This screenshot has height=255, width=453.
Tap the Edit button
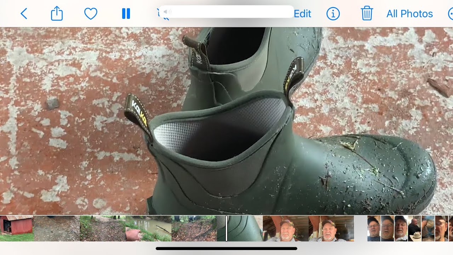point(303,14)
